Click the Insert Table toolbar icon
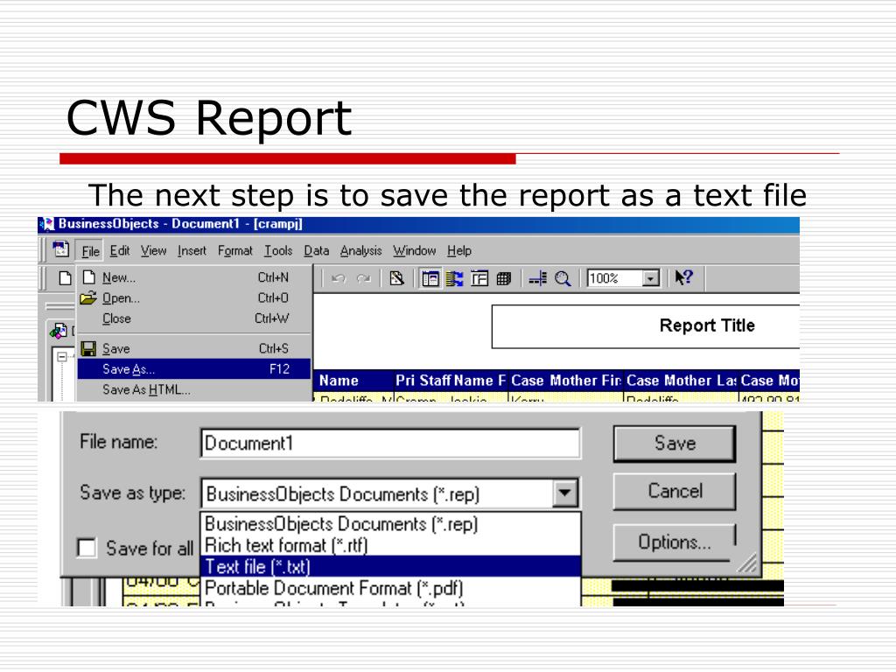This screenshot has width=896, height=672. (x=479, y=278)
